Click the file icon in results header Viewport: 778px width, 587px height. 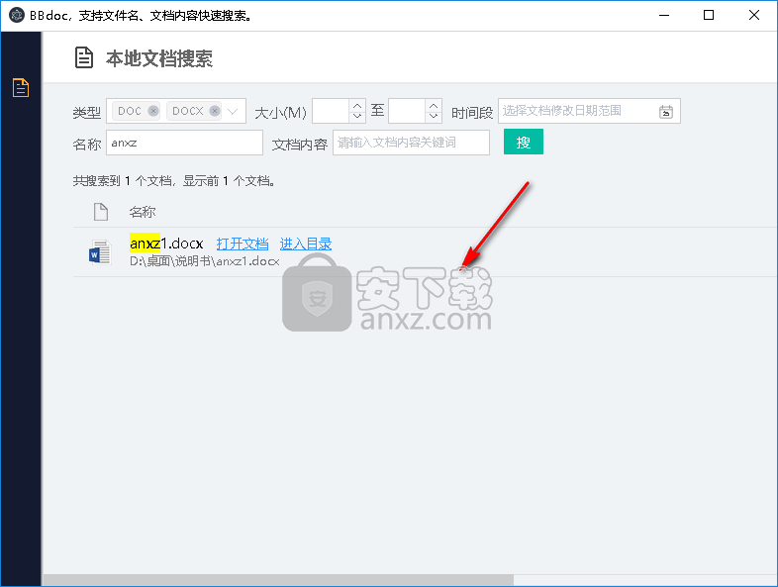[x=101, y=212]
